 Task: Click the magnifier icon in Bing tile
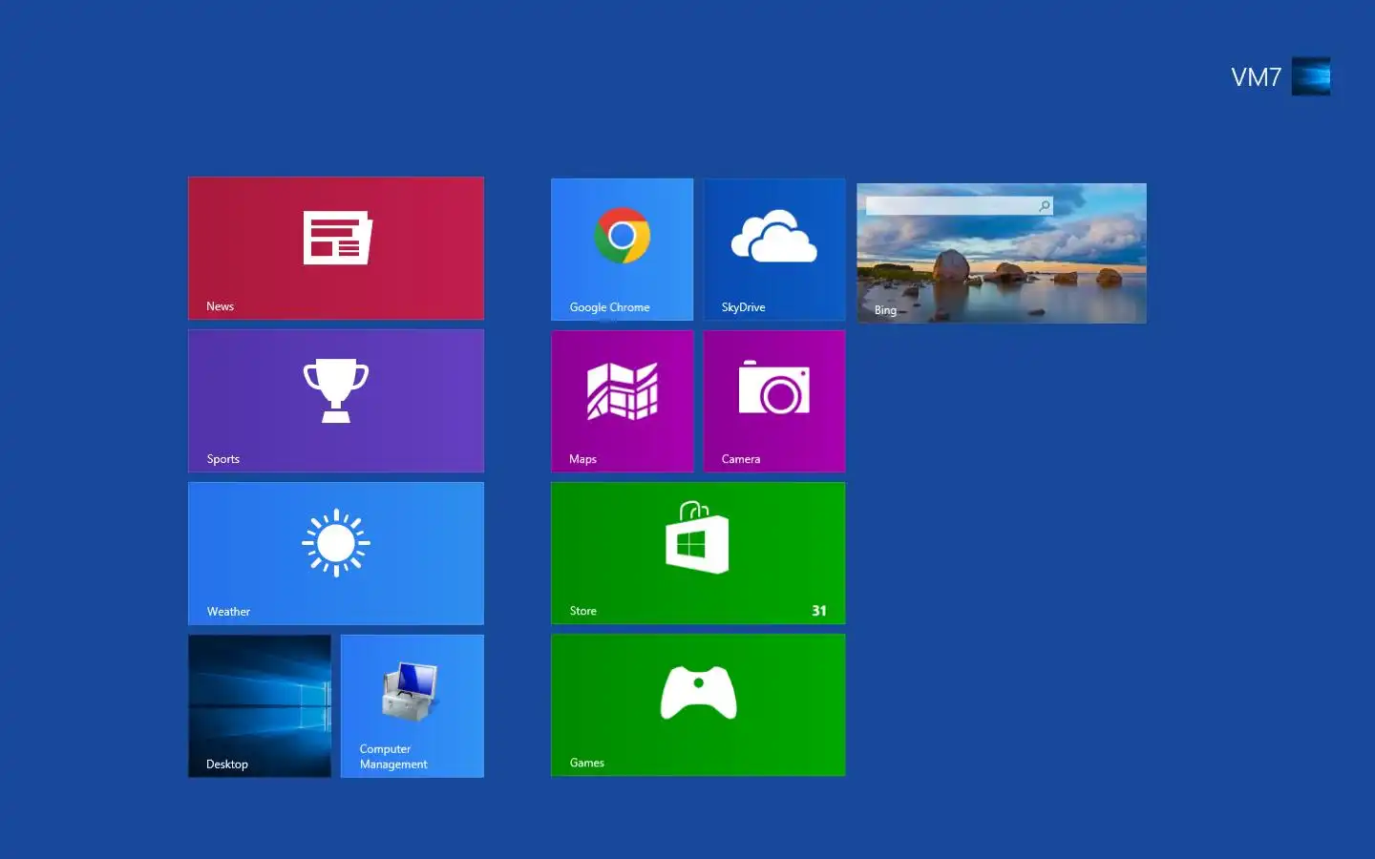tap(1045, 206)
